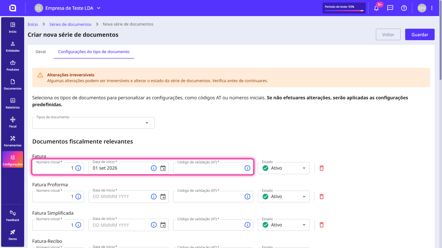
Task: Open Relatórios in the sidebar
Action: [x=13, y=103]
